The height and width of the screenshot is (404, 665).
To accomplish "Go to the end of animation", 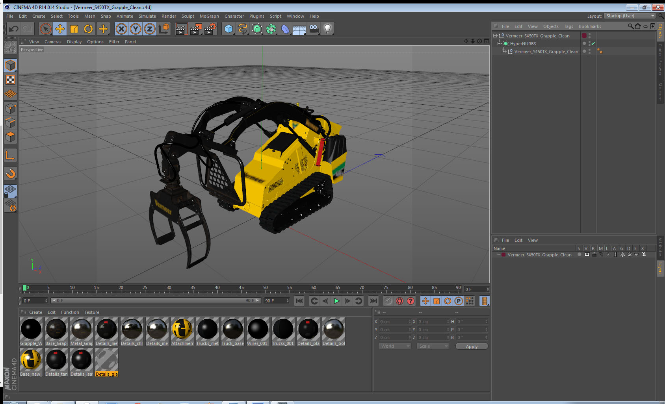I will 373,301.
